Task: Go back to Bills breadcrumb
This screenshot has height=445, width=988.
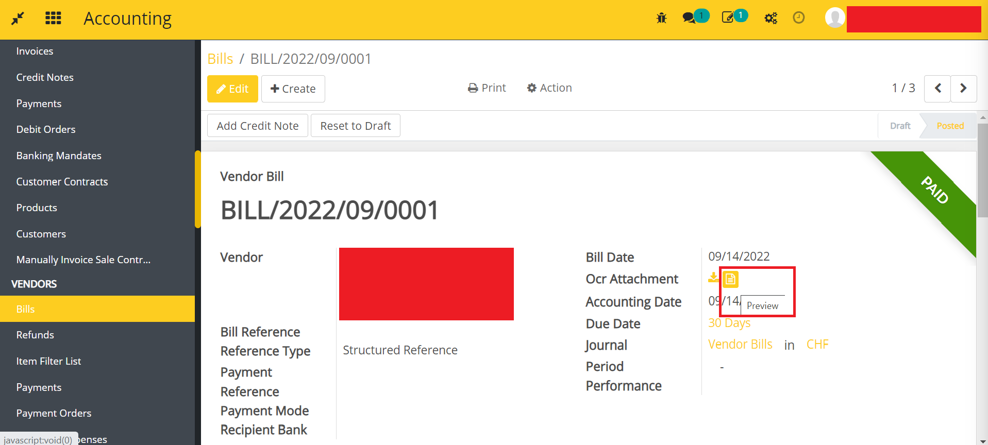Action: tap(220, 59)
